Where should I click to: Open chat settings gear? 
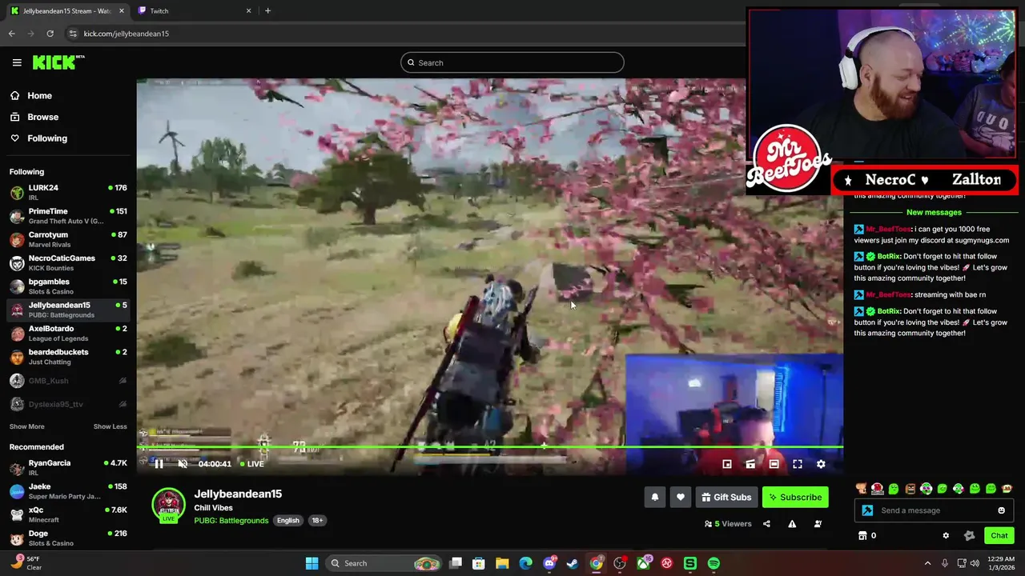(x=946, y=536)
